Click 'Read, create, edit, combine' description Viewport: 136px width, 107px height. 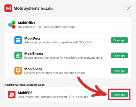pos(53,97)
